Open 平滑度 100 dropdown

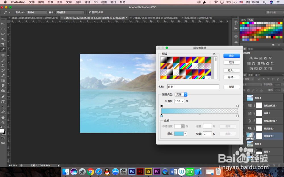pyautogui.click(x=179, y=101)
